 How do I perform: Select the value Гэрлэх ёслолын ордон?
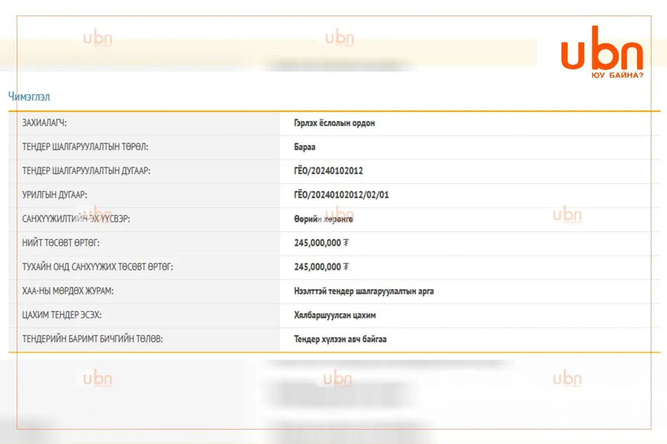coord(335,123)
